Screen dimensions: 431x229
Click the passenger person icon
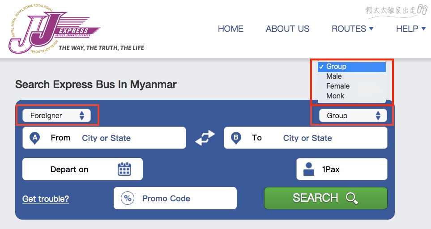click(309, 169)
